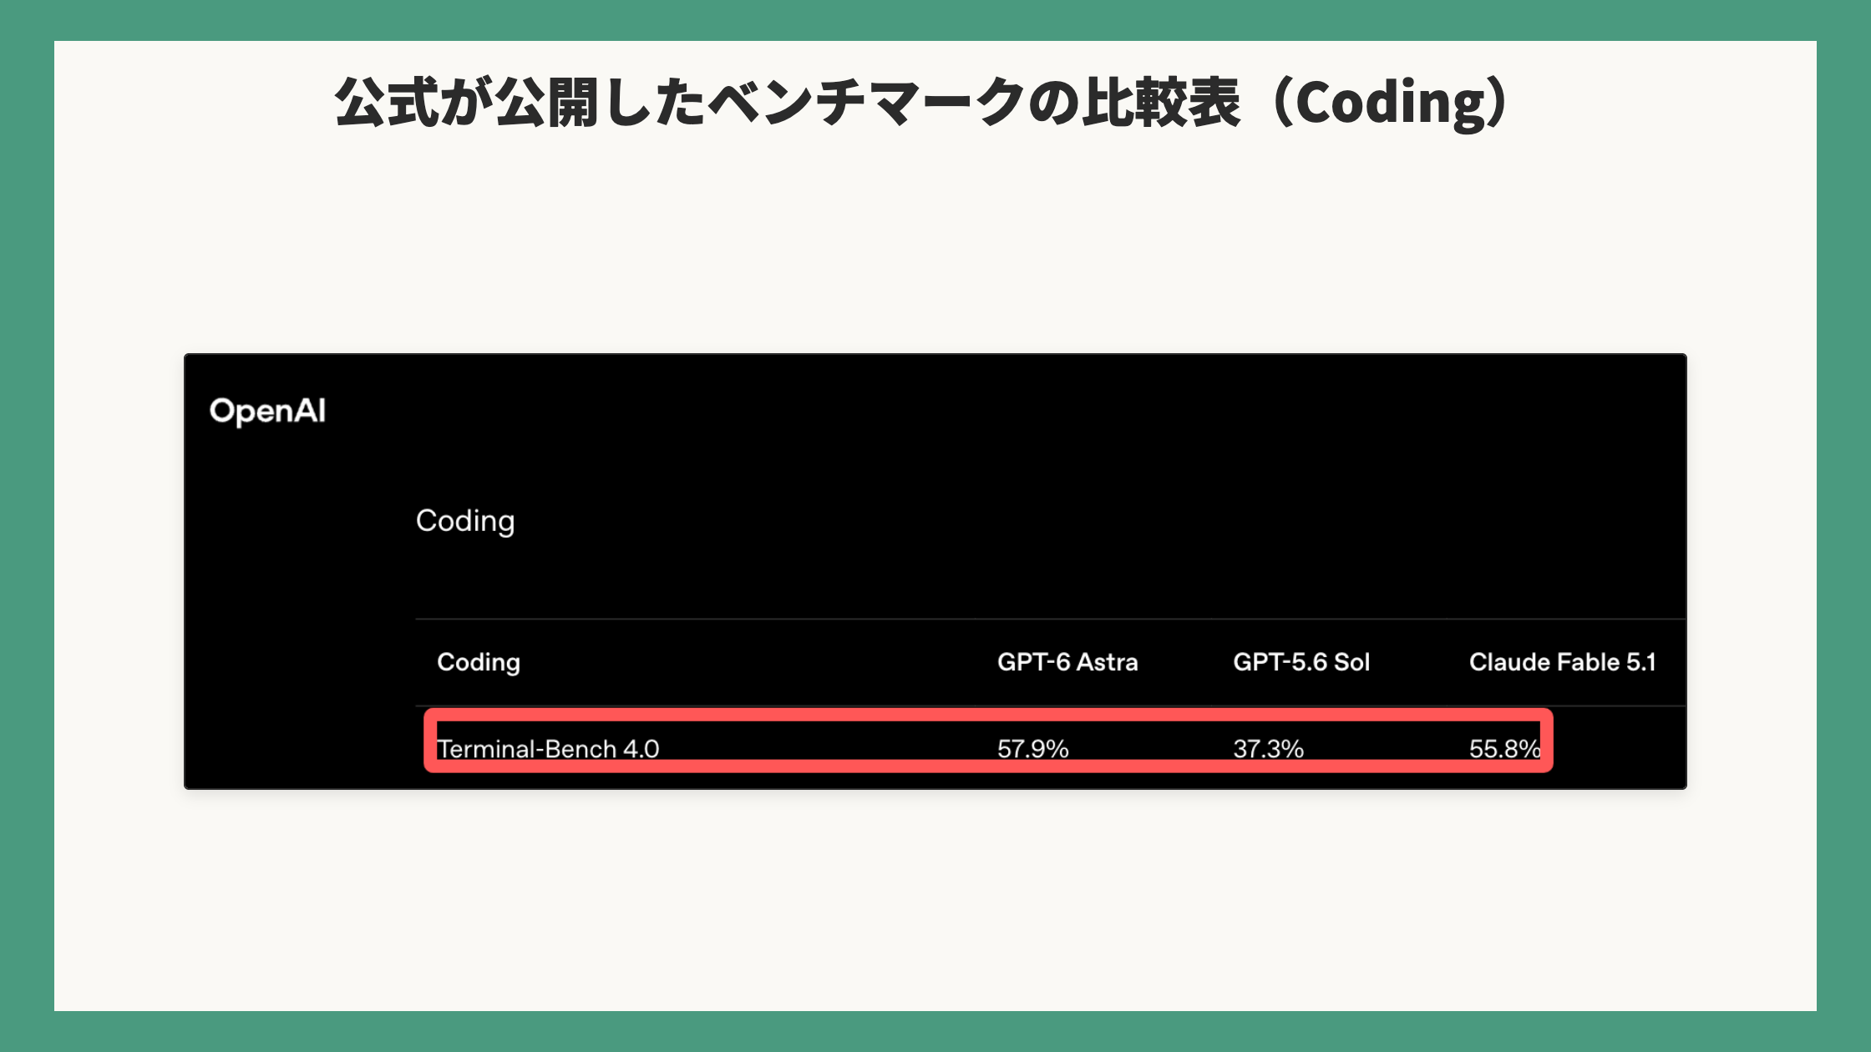The width and height of the screenshot is (1871, 1052).
Task: Click the 'Claude Fable 5.1' column header
Action: 1562,662
